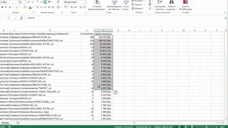Open the Финансовый number format dropdown
Image resolution: width=228 pixels, height=128 pixels.
85,2
